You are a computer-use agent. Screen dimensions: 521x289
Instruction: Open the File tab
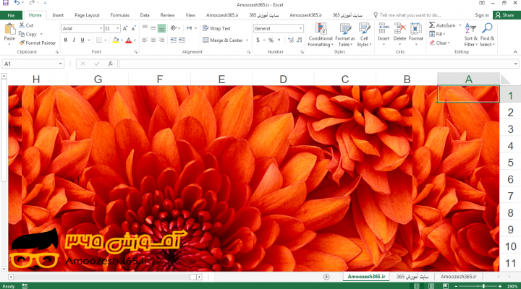pos(11,15)
